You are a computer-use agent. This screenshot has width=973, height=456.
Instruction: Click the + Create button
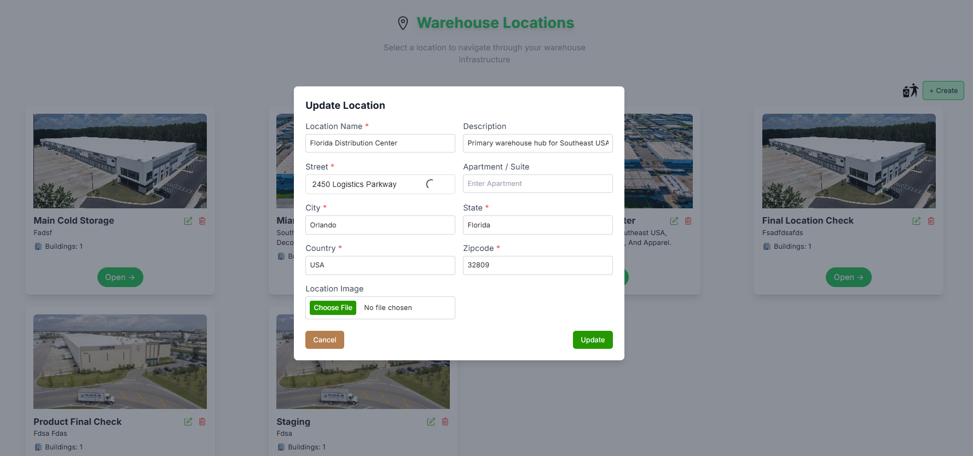coord(943,91)
